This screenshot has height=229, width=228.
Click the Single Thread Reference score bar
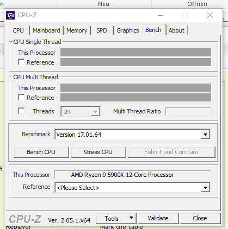point(135,62)
